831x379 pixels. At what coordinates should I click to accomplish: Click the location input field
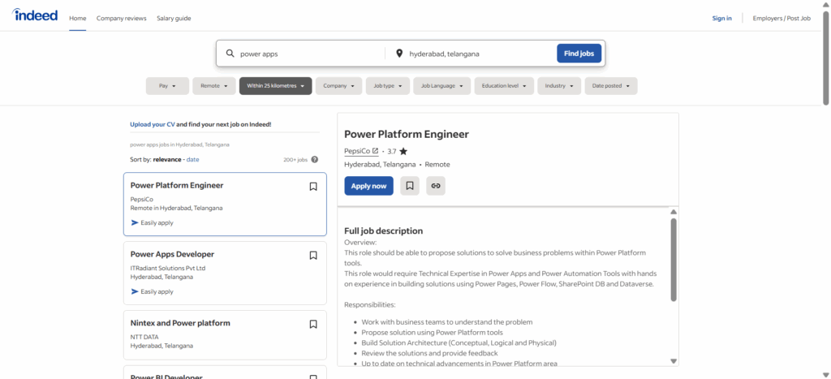[480, 54]
